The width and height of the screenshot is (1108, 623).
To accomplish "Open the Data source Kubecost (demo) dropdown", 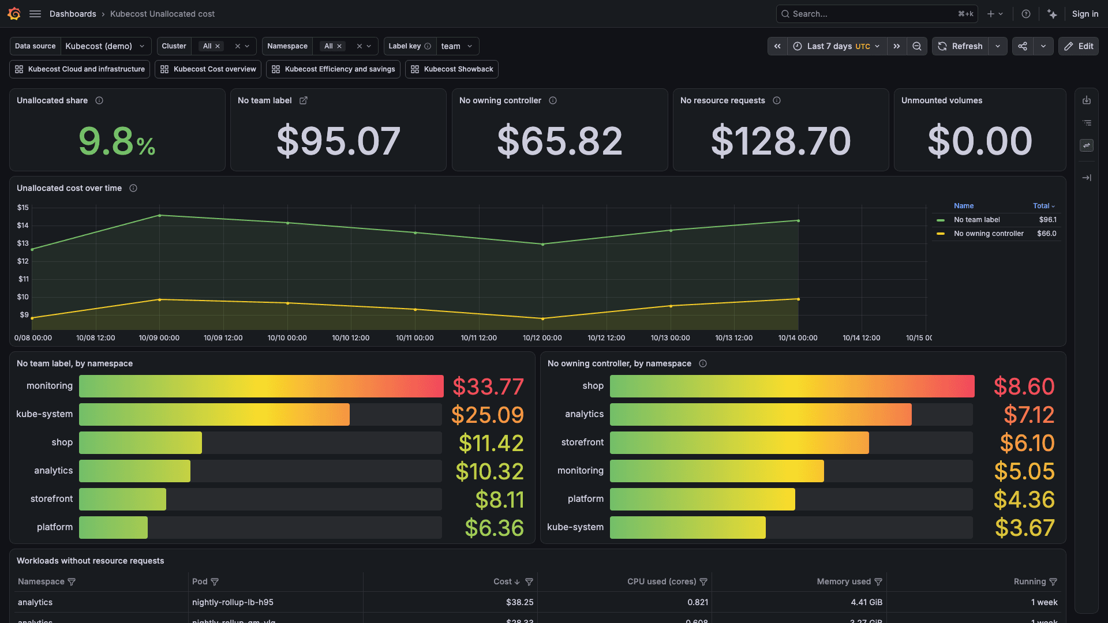I will pos(106,46).
